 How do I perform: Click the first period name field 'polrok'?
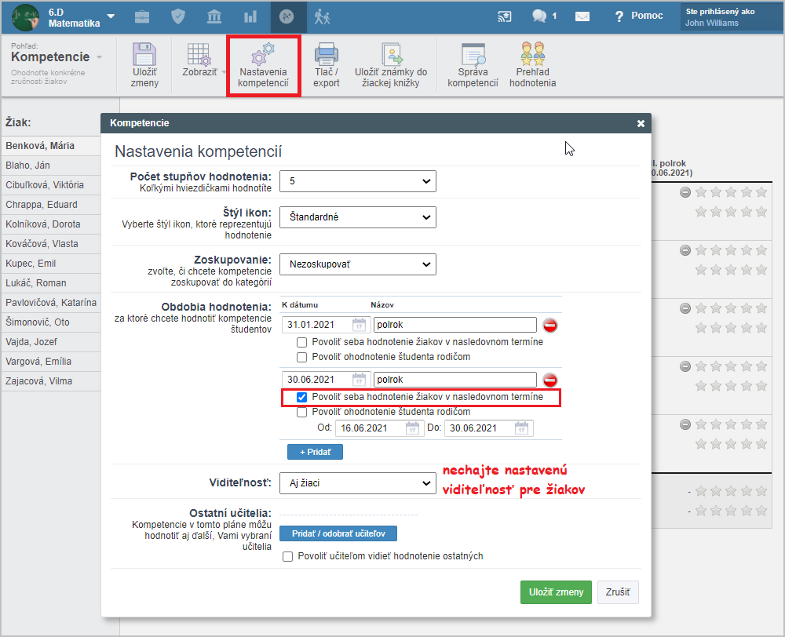coord(455,325)
